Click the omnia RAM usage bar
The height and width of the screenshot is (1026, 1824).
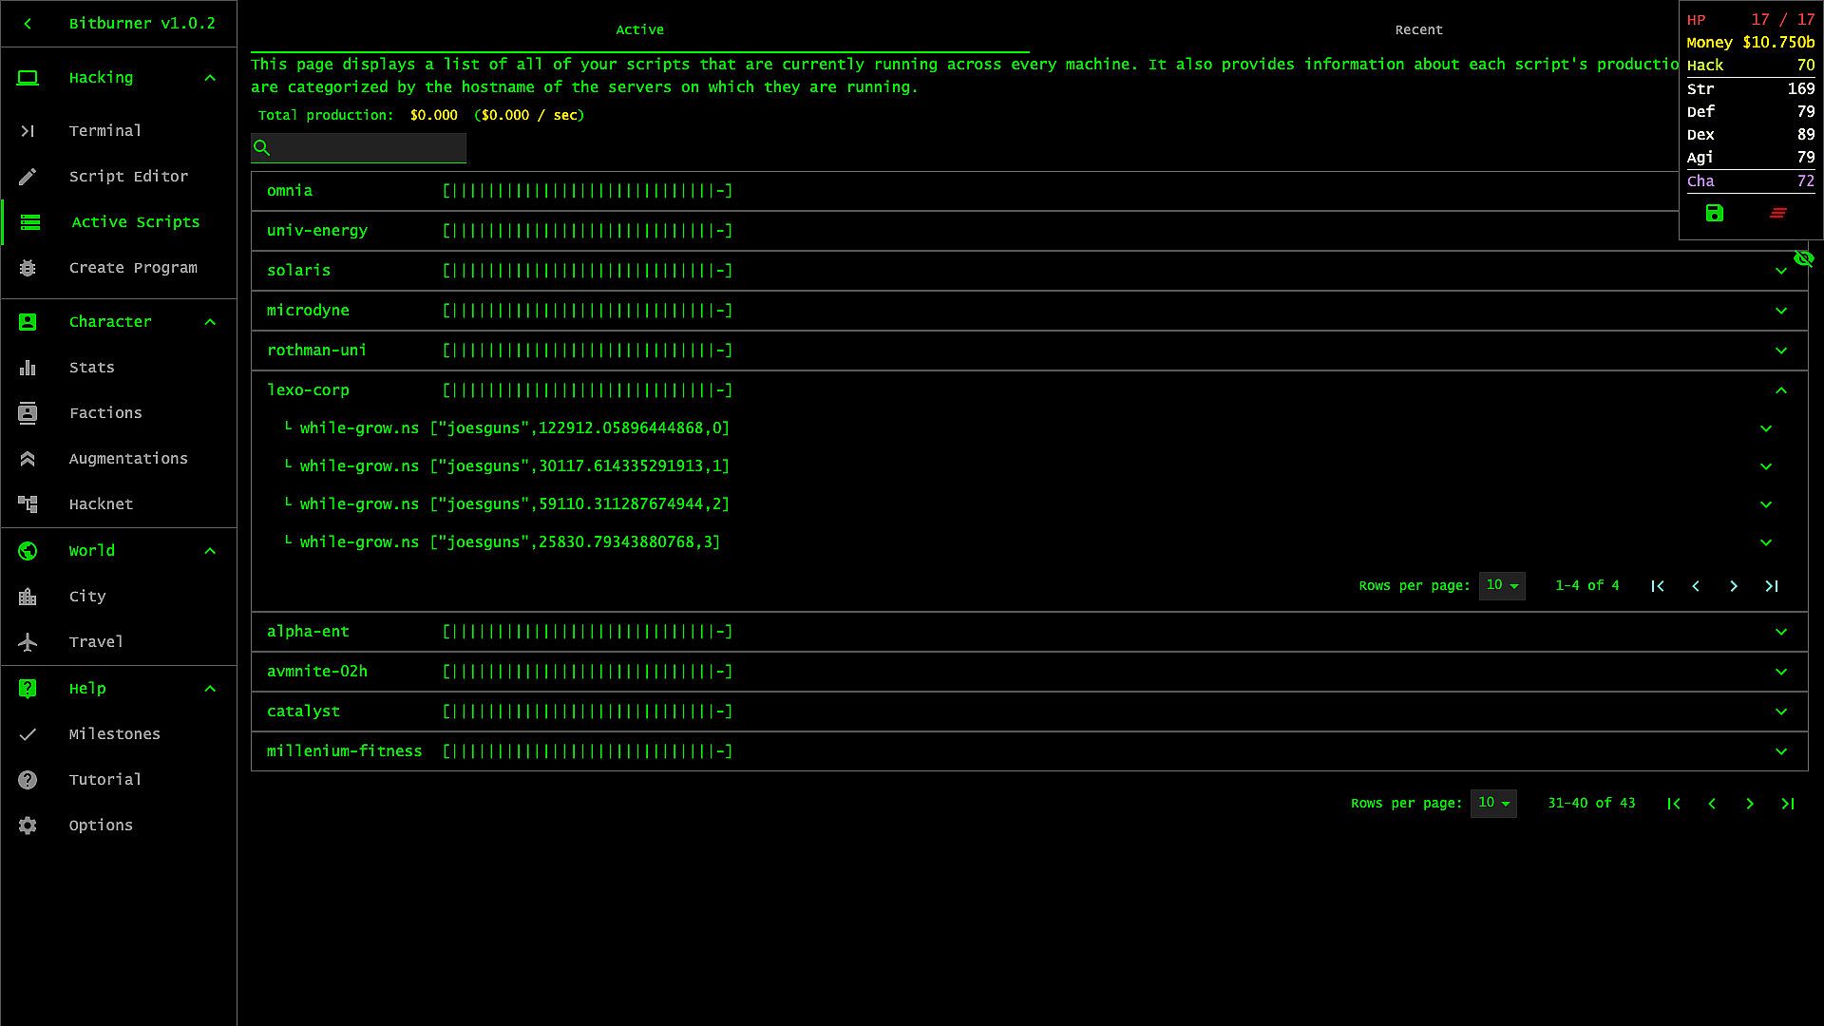[587, 191]
